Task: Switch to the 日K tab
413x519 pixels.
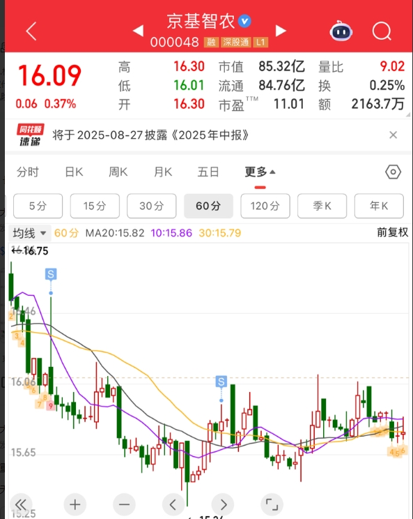Action: pyautogui.click(x=74, y=172)
